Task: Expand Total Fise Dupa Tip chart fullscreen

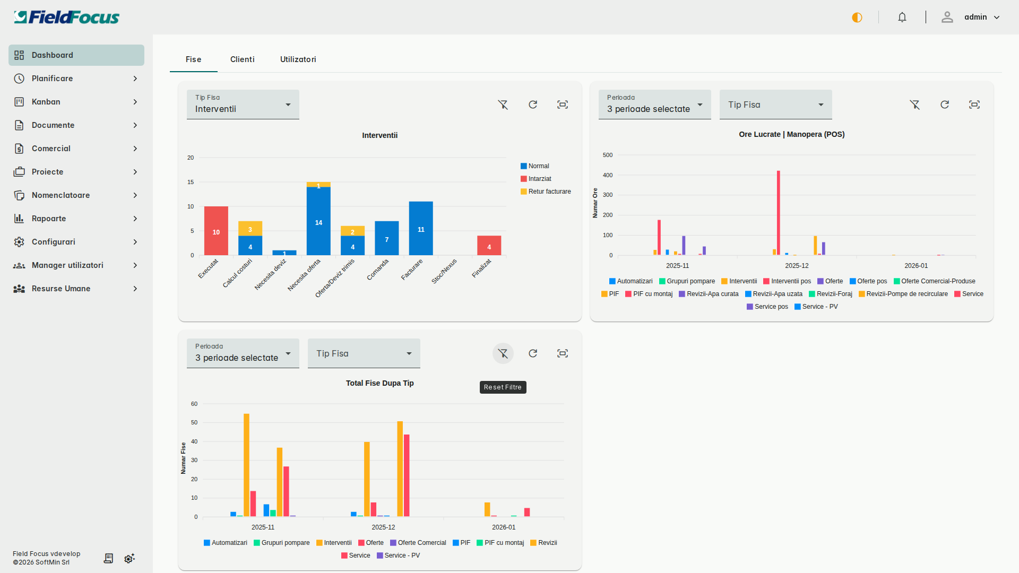Action: 562,353
